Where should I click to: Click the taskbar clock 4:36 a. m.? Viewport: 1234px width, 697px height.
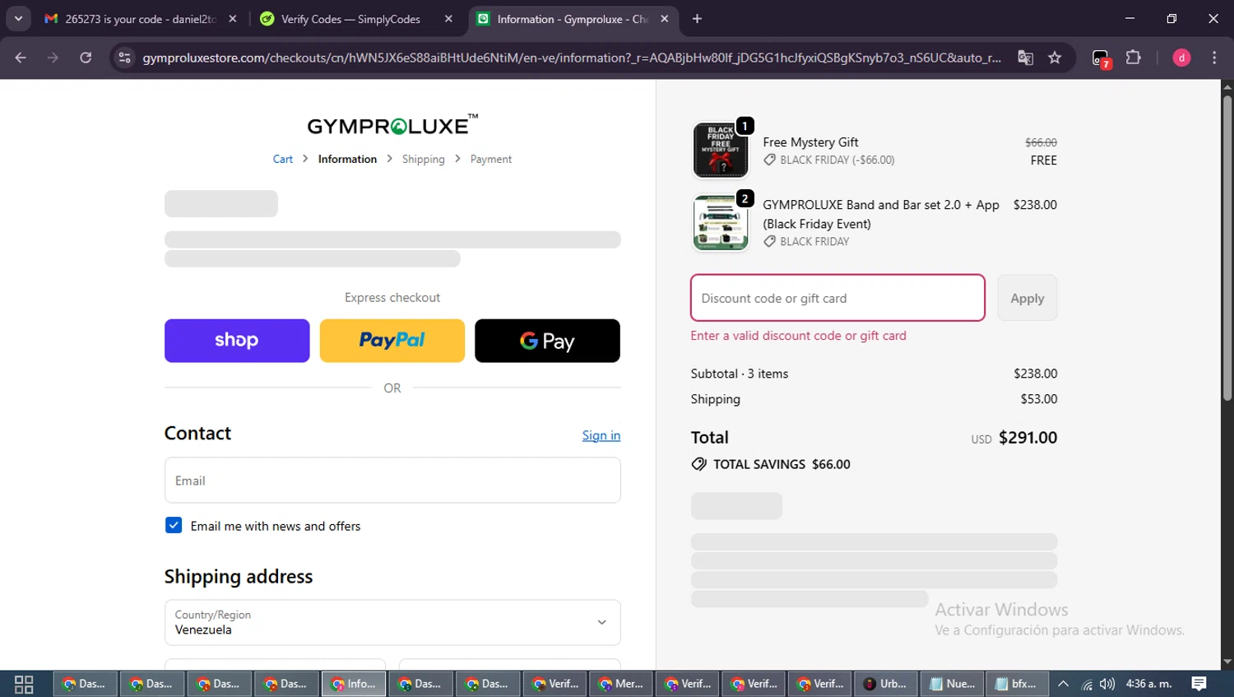1148,684
